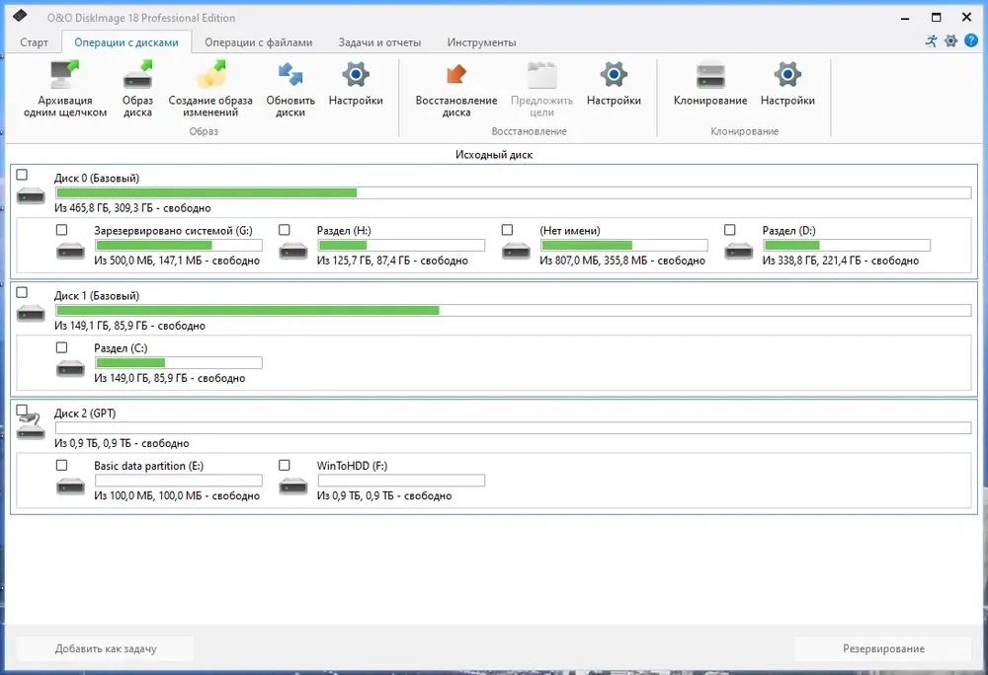Open the Образ диска tool
988x675 pixels.
pyautogui.click(x=137, y=89)
